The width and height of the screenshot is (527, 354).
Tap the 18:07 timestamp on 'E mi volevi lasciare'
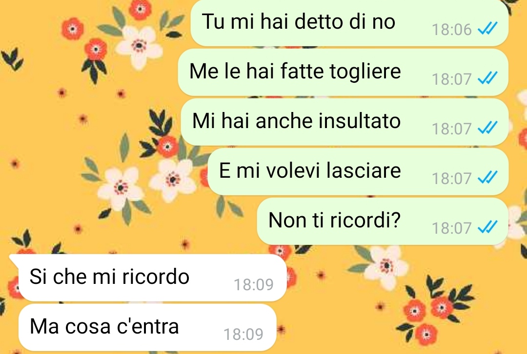click(452, 178)
